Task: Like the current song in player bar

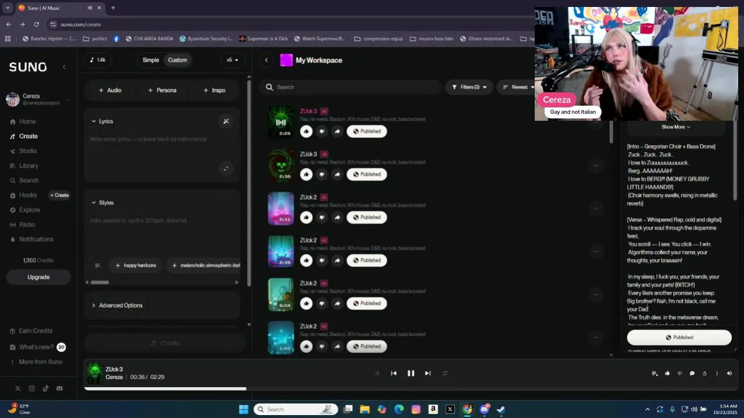Action: coord(667,373)
